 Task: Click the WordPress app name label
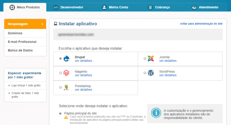point(167,71)
